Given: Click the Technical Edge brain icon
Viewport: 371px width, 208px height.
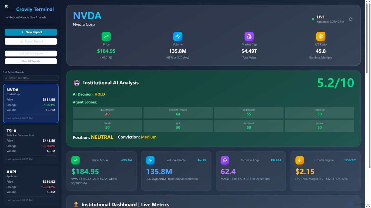Looking at the screenshot, I should click(225, 160).
